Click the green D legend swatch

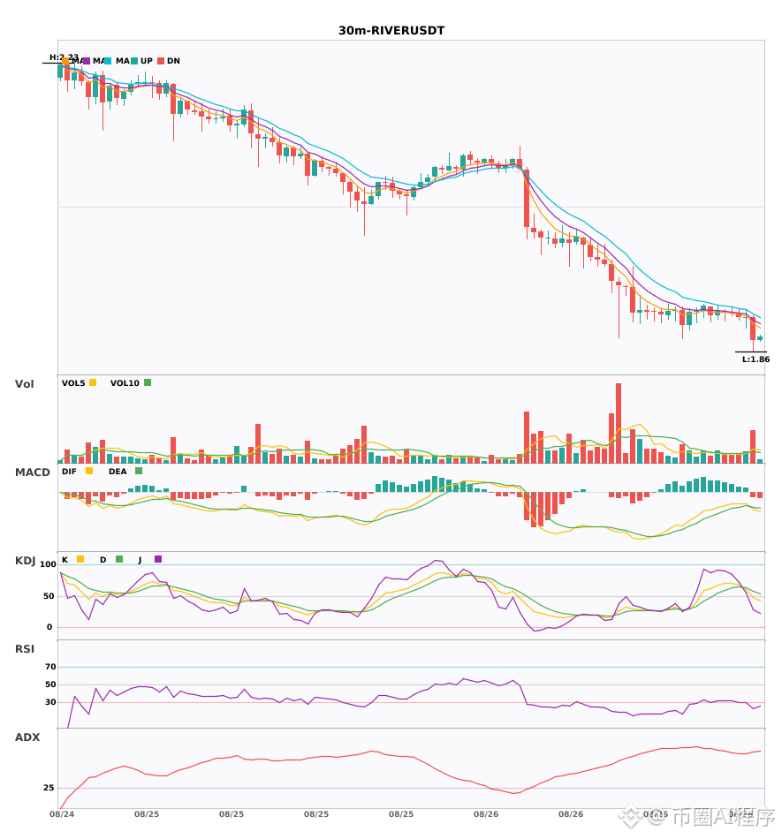tap(119, 559)
